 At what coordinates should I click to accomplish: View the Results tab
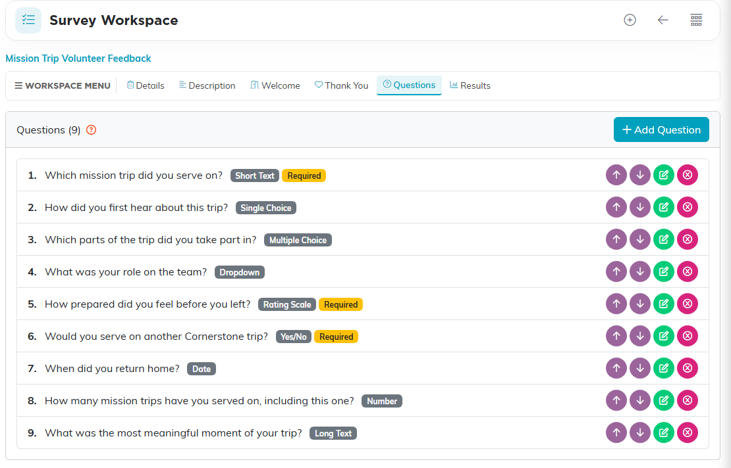[470, 85]
